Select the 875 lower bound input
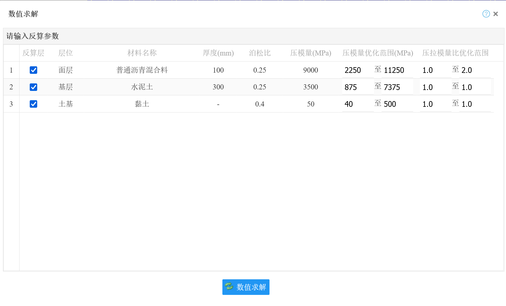Viewport: 506px width, 306px height. coord(357,87)
